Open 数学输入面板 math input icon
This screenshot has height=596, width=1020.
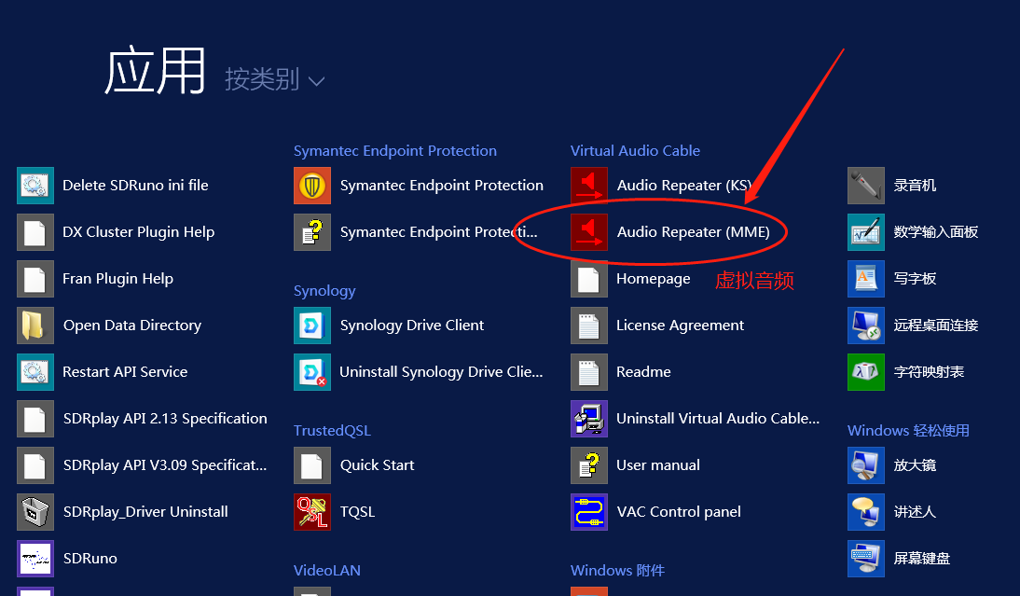click(866, 232)
